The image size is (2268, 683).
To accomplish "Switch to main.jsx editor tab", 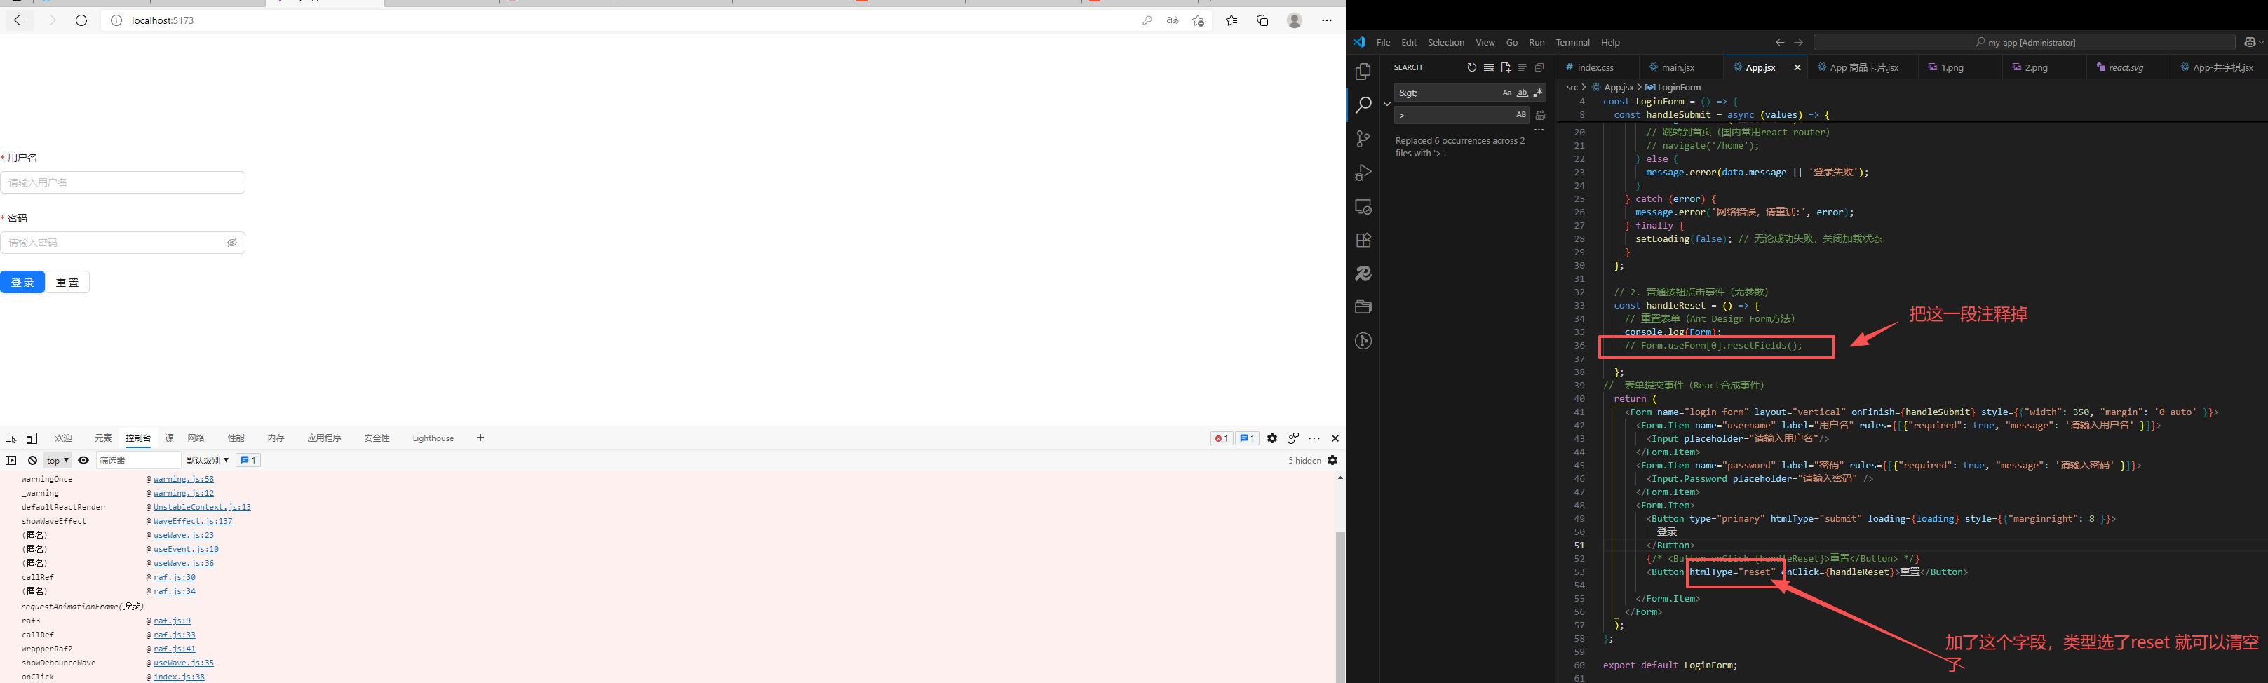I will [1678, 68].
